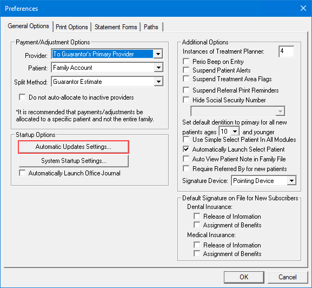Screen dimensions: 312x288
Task: Change the patient ages dropdown value
Action: click(235, 132)
